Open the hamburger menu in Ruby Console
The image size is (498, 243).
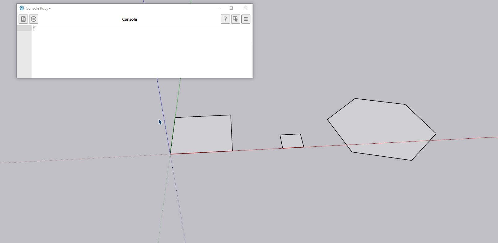click(246, 19)
